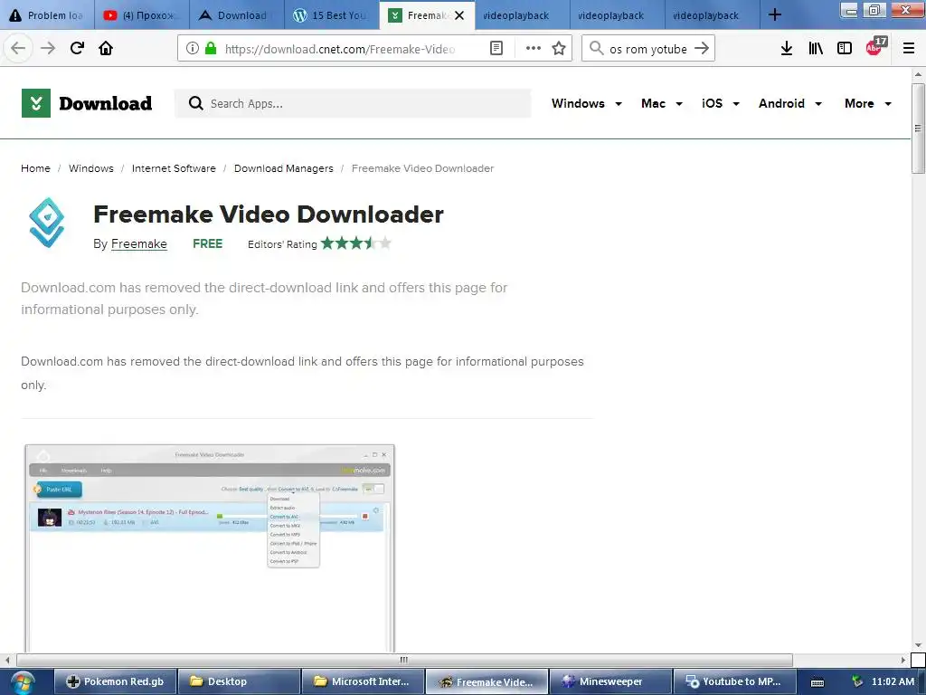The width and height of the screenshot is (926, 695).
Task: Switch to the last videoplayback tab
Action: (712, 15)
